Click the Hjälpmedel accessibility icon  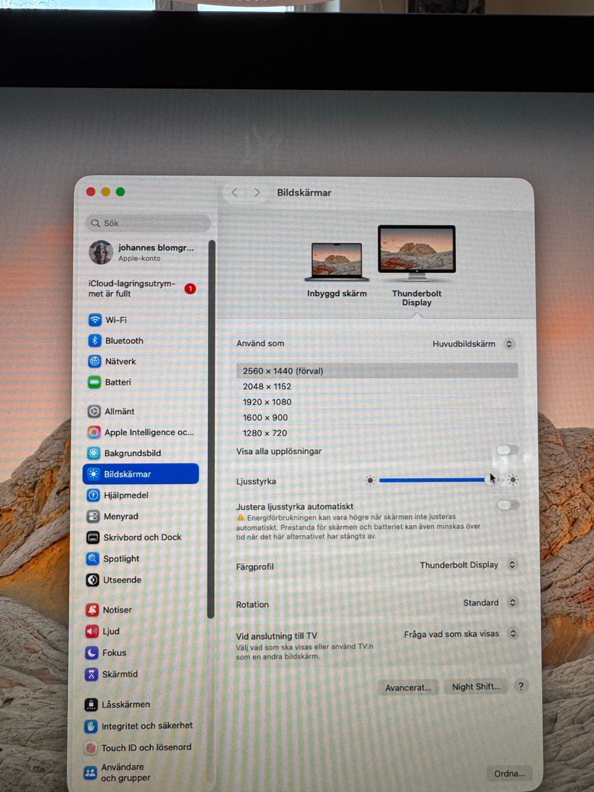click(x=93, y=495)
